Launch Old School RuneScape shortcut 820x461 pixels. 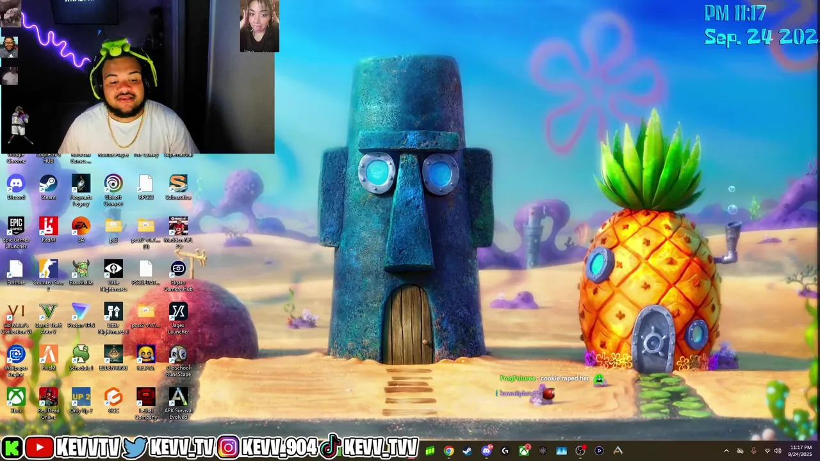178,361
